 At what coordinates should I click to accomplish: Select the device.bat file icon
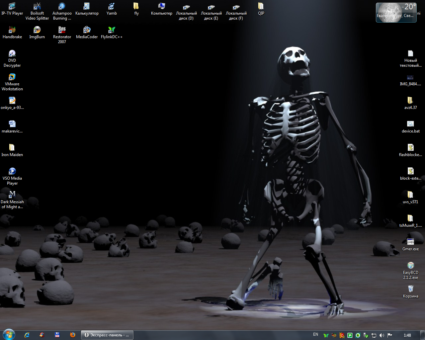[411, 127]
